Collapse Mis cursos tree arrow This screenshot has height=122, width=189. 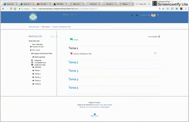point(31,50)
